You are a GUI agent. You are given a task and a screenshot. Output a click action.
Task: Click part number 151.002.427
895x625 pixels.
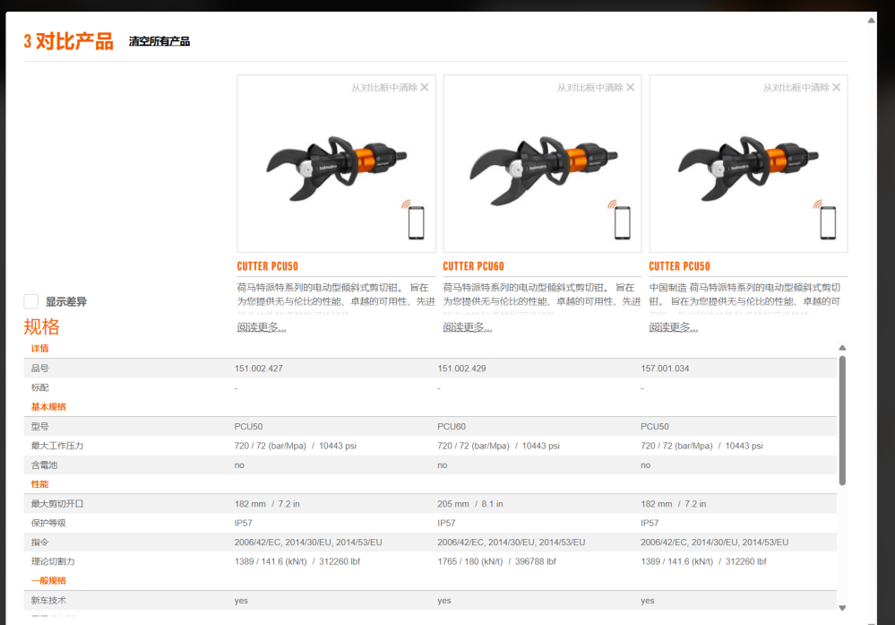point(259,369)
